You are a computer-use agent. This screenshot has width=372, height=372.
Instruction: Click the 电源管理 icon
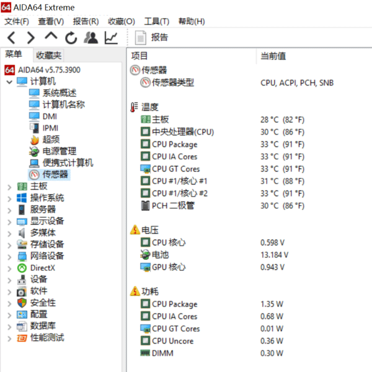(34, 151)
